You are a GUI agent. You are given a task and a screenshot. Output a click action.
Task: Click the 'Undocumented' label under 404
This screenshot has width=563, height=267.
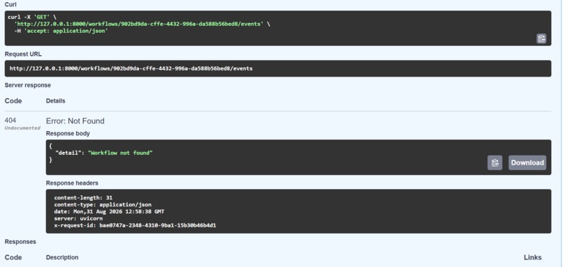coord(22,128)
